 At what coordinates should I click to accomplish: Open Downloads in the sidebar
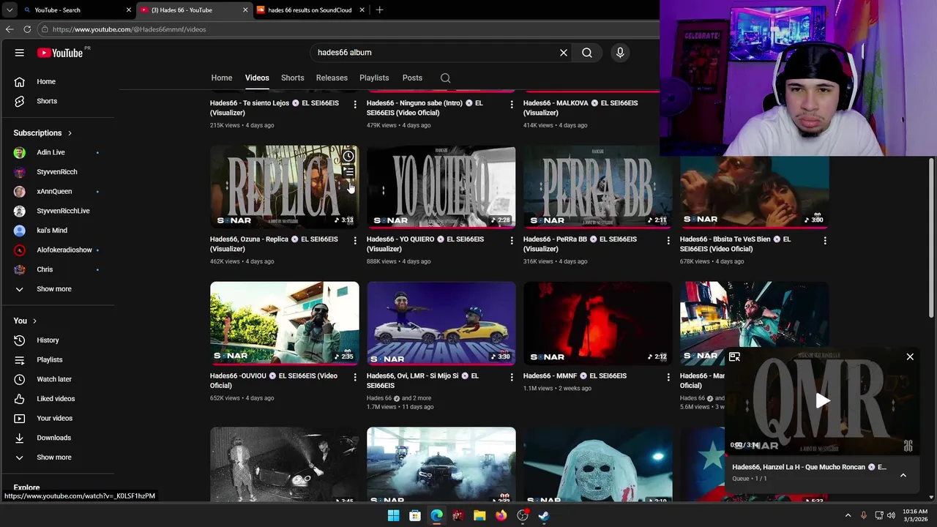[57, 438]
